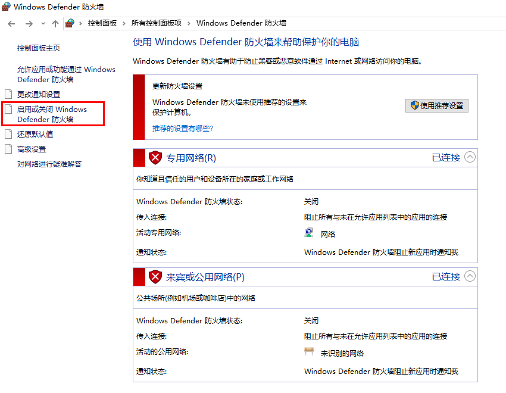
Task: Click 已连接 status of 来宾或公用网络
Action: 446,276
